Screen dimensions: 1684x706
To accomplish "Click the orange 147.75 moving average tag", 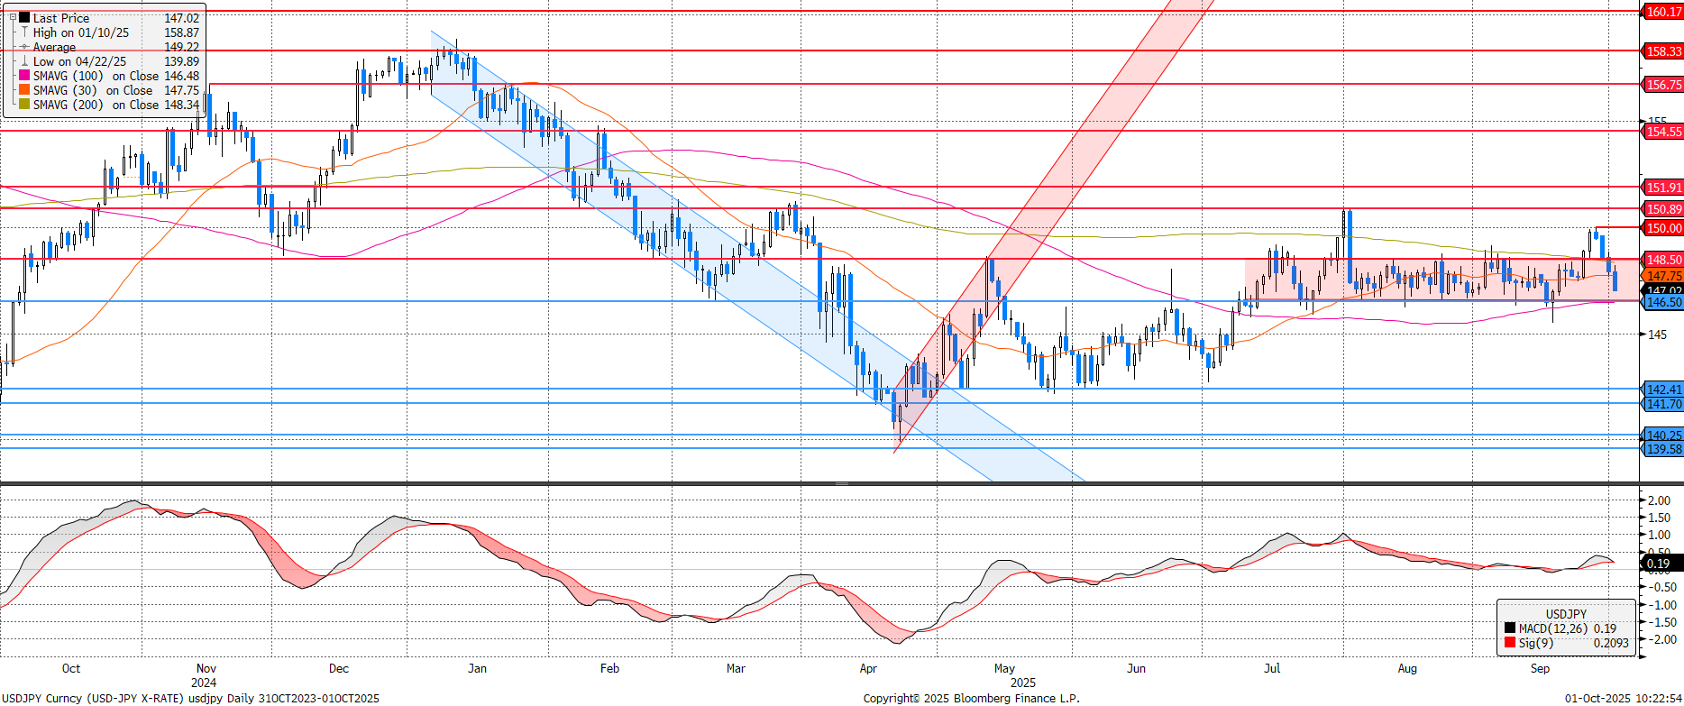I will (x=1662, y=276).
